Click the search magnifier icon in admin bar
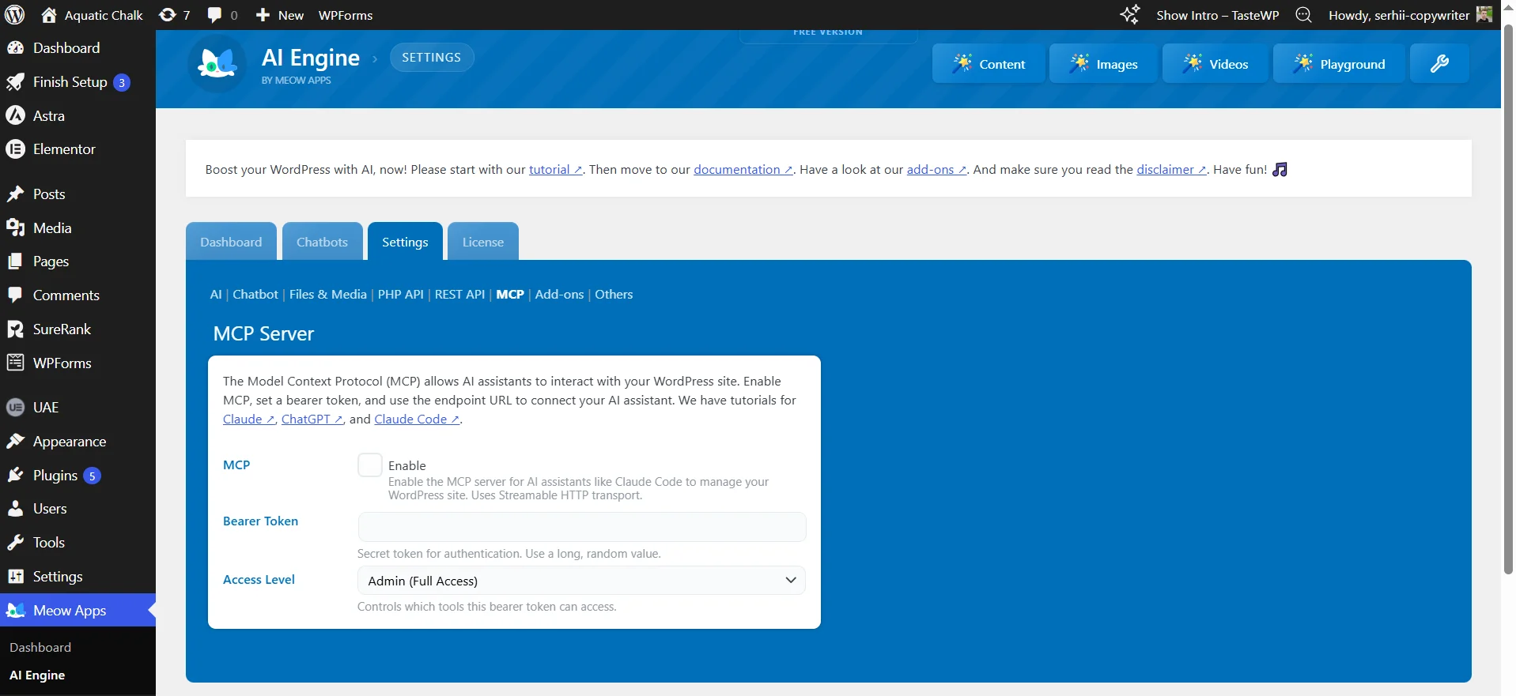 [x=1304, y=15]
